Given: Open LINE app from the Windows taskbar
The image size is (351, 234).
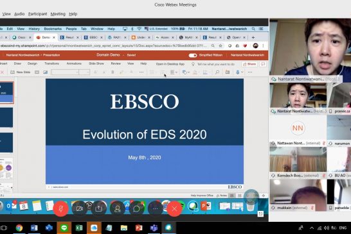Looking at the screenshot, I should (64, 228).
